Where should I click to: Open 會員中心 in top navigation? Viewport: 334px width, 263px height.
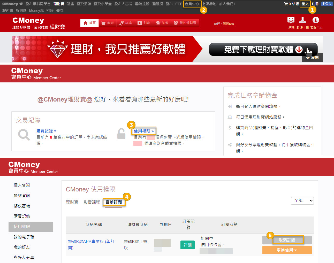[x=192, y=4]
